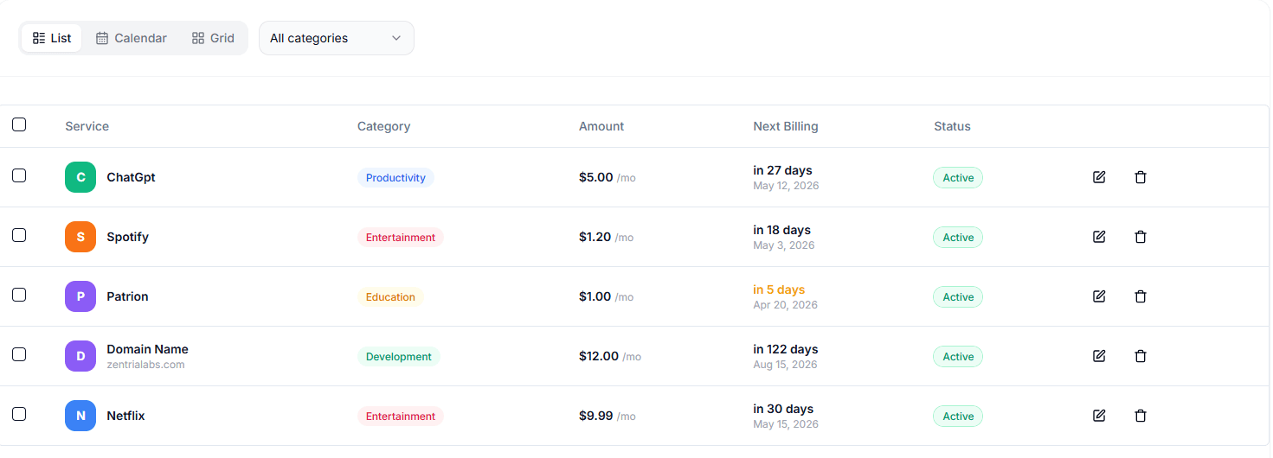Click the $1.20 amount
1273x458 pixels.
click(595, 237)
